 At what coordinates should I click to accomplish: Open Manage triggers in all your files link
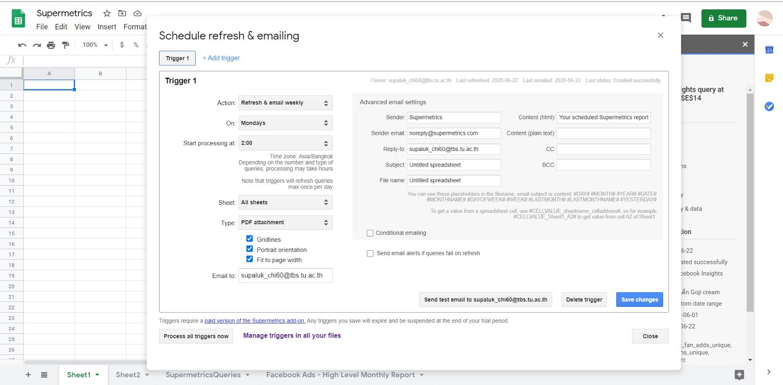pos(292,336)
